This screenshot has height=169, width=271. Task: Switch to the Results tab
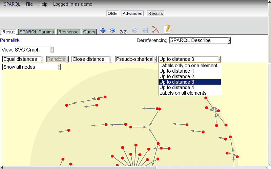(x=155, y=14)
